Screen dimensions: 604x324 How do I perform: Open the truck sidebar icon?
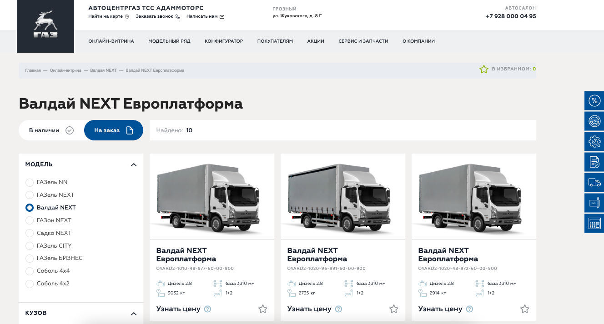pyautogui.click(x=594, y=183)
